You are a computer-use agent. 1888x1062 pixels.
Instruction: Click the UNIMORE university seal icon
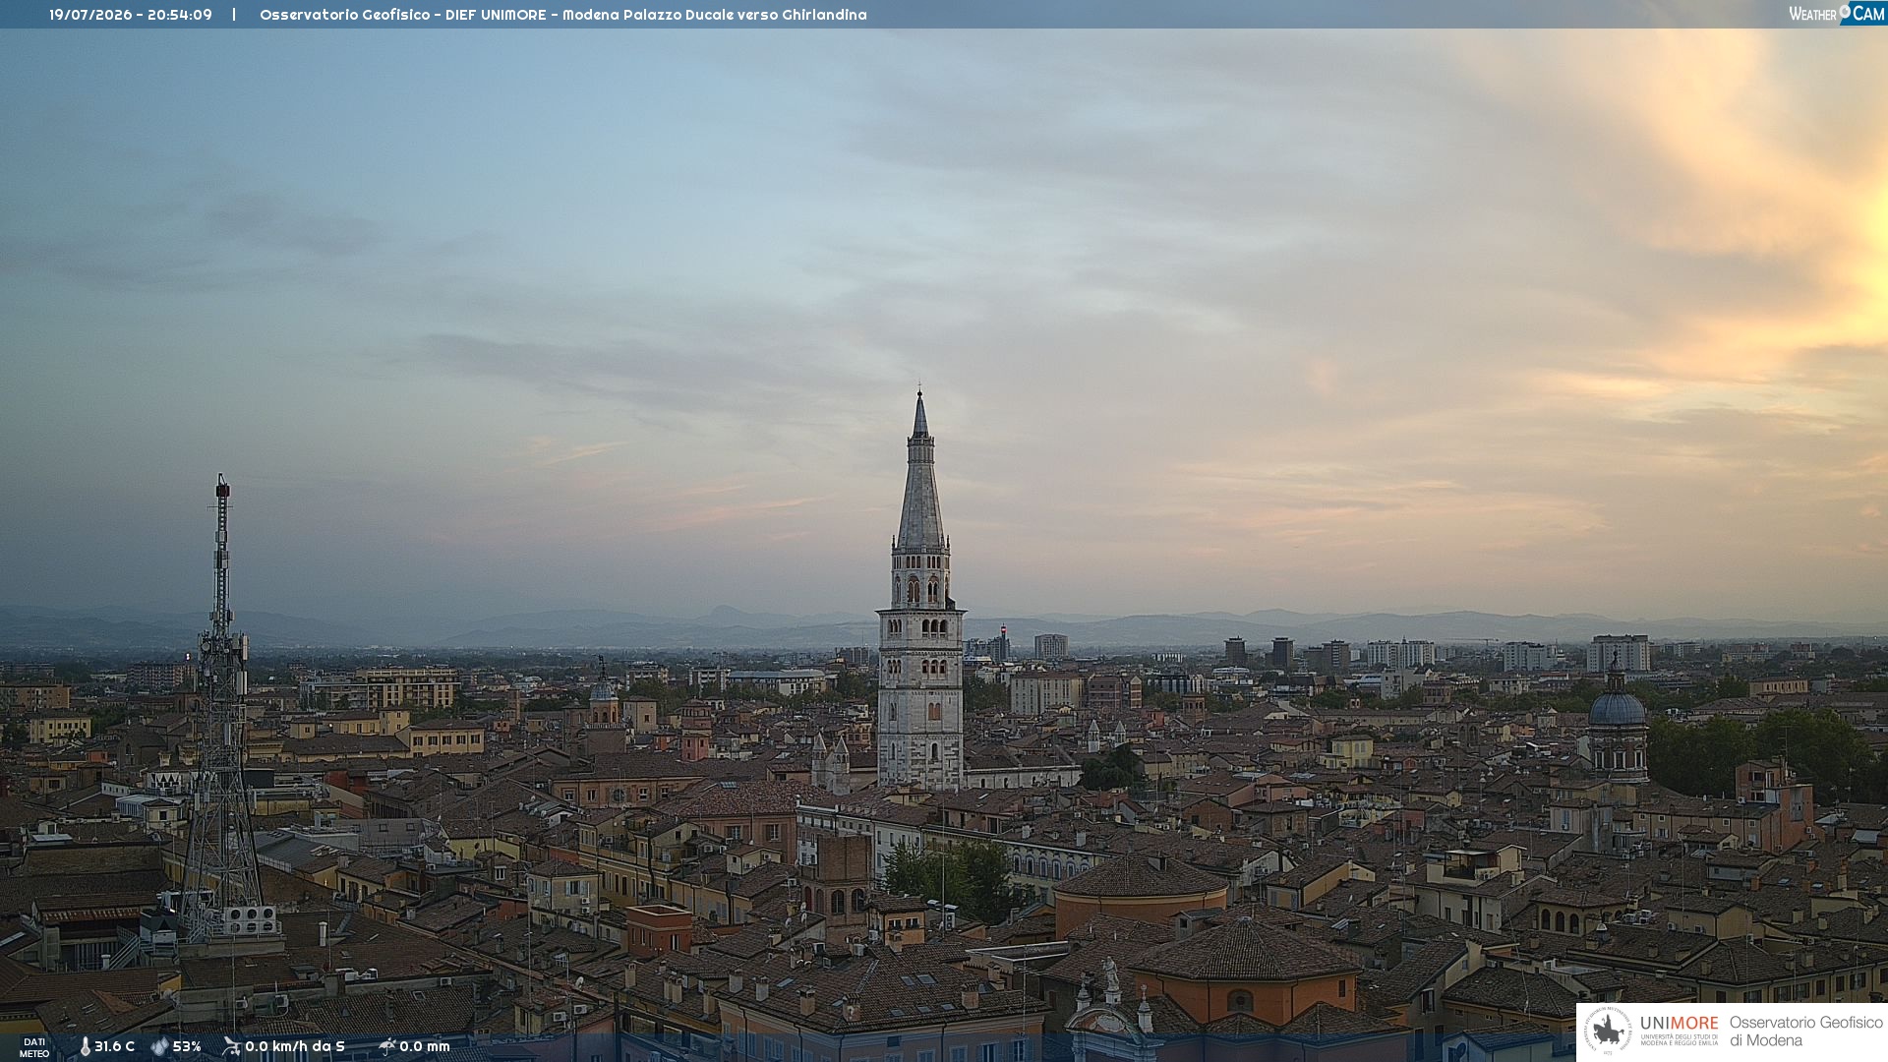(x=1607, y=1031)
